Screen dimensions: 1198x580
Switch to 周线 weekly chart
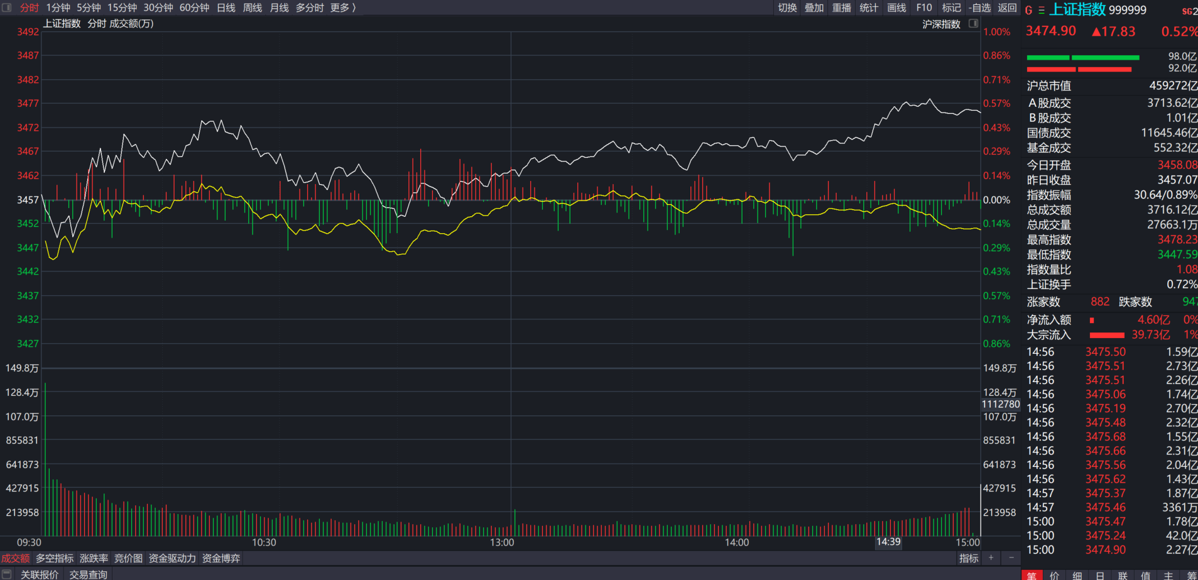click(x=253, y=8)
